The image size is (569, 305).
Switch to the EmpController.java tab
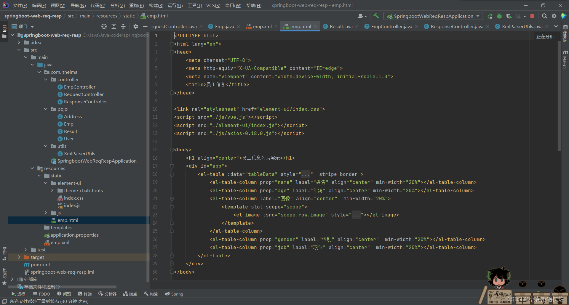(391, 27)
